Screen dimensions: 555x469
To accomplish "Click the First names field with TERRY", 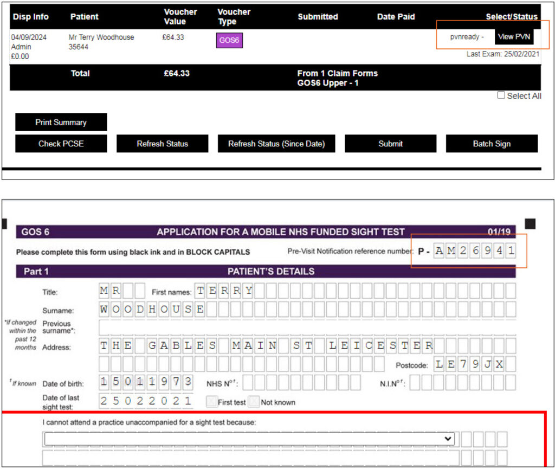I will pos(225,291).
